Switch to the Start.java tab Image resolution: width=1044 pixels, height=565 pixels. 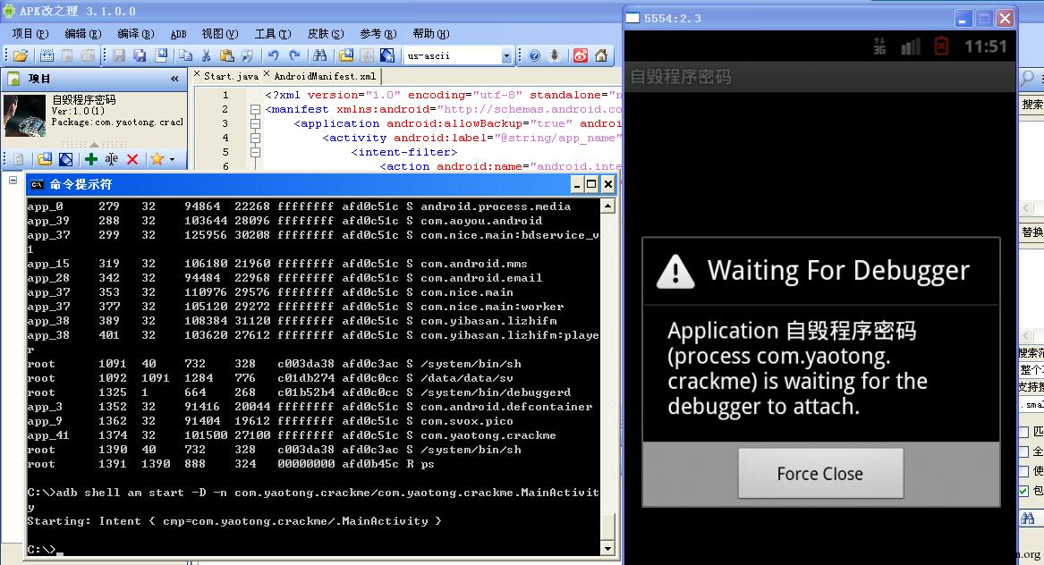click(231, 76)
